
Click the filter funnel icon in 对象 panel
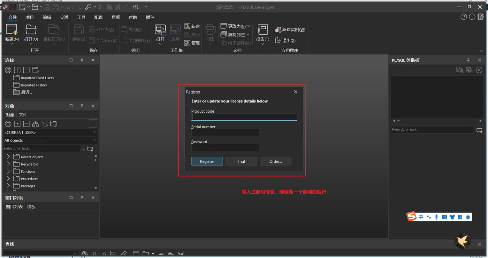tap(45, 124)
